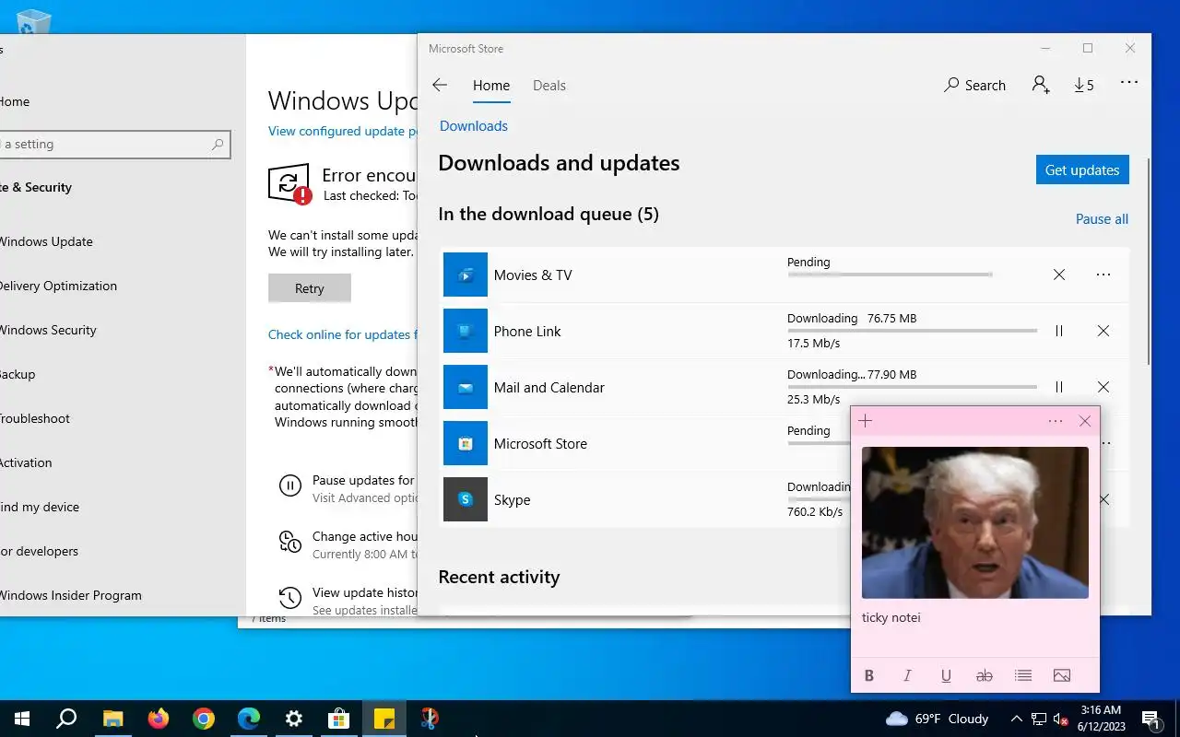Viewport: 1180px width, 737px height.
Task: Close the sticky note
Action: [x=1085, y=421]
